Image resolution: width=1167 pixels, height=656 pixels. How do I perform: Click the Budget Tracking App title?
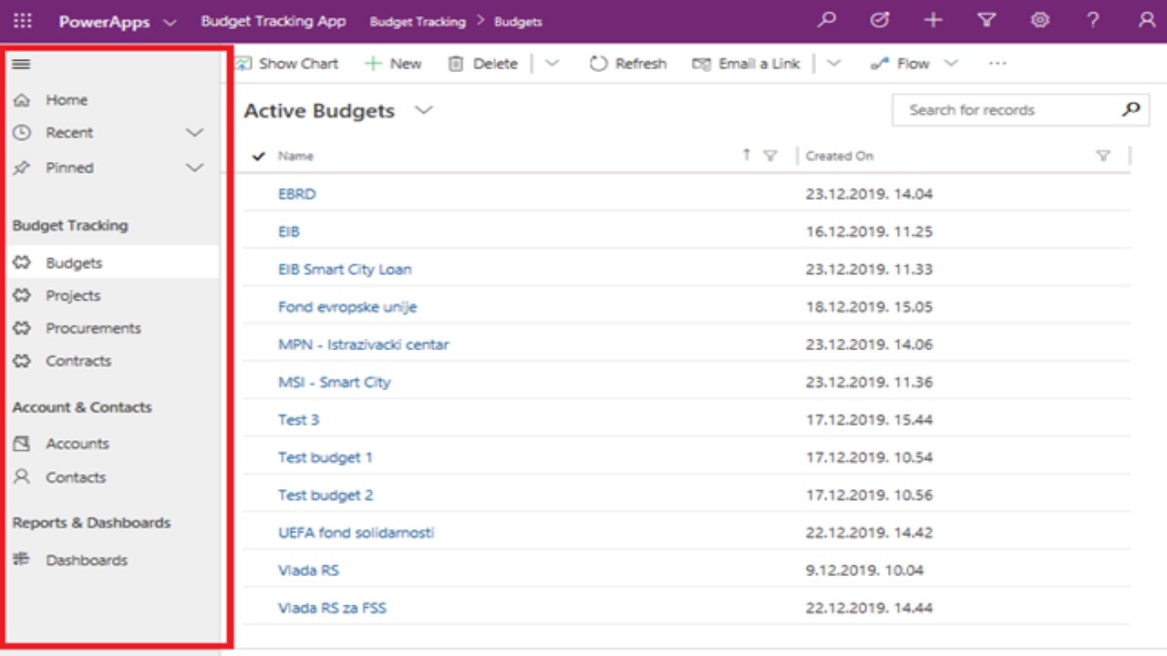[274, 21]
